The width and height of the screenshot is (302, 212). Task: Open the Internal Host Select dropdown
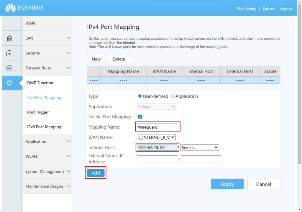[x=199, y=147]
